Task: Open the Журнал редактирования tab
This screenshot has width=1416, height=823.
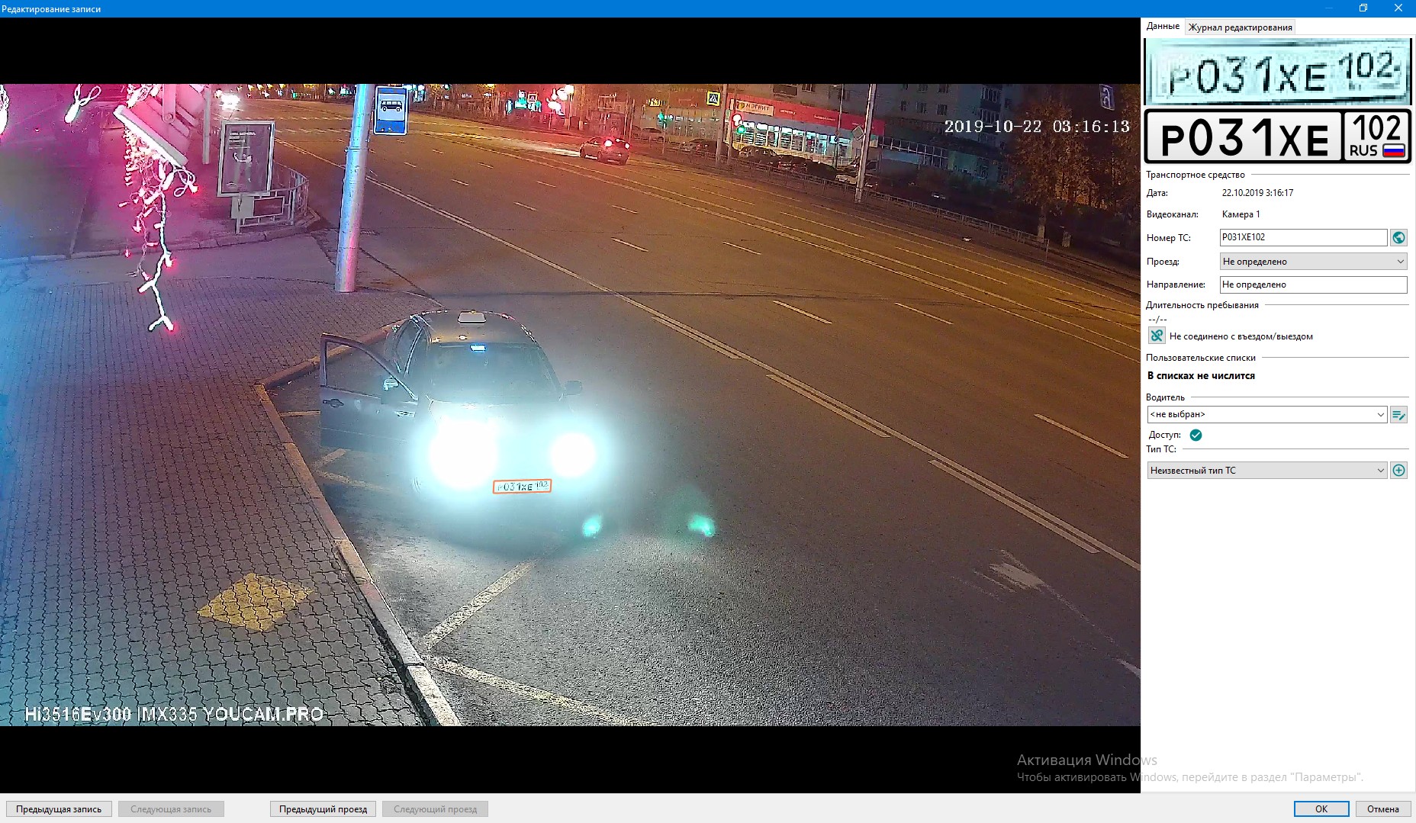Action: click(1240, 27)
